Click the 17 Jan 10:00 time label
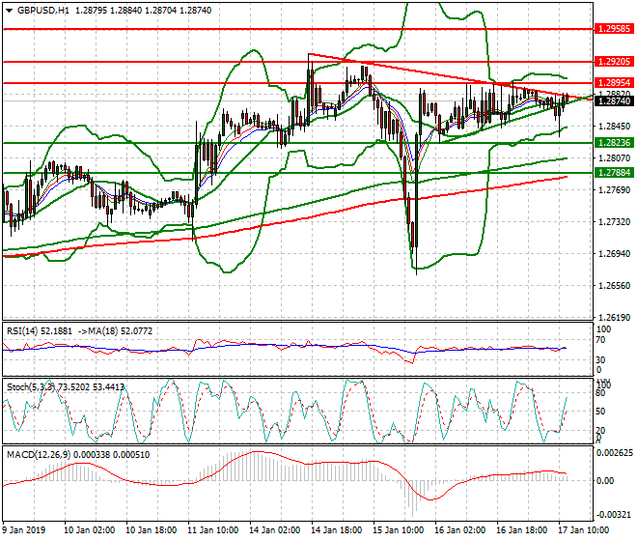This screenshot has width=637, height=541. click(x=583, y=530)
